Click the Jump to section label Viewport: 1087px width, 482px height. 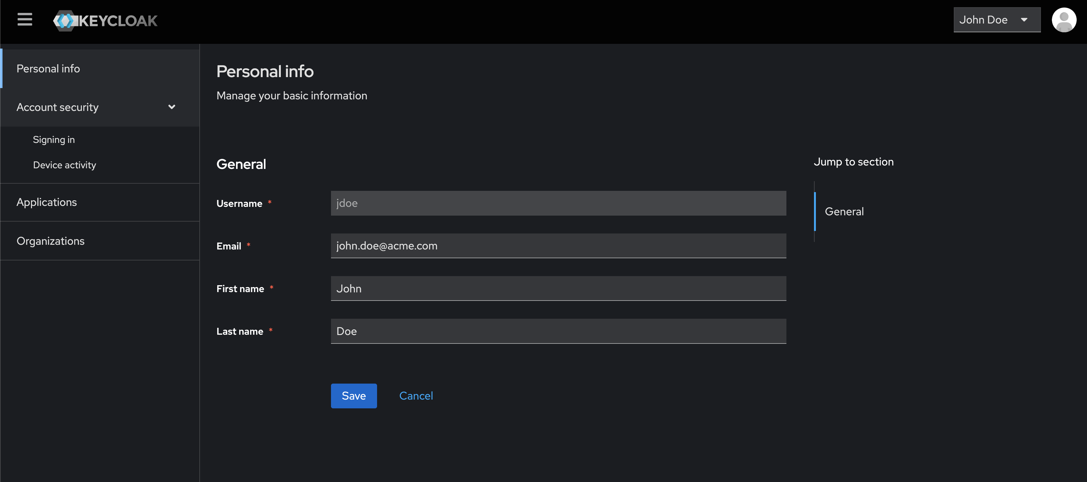tap(853, 161)
